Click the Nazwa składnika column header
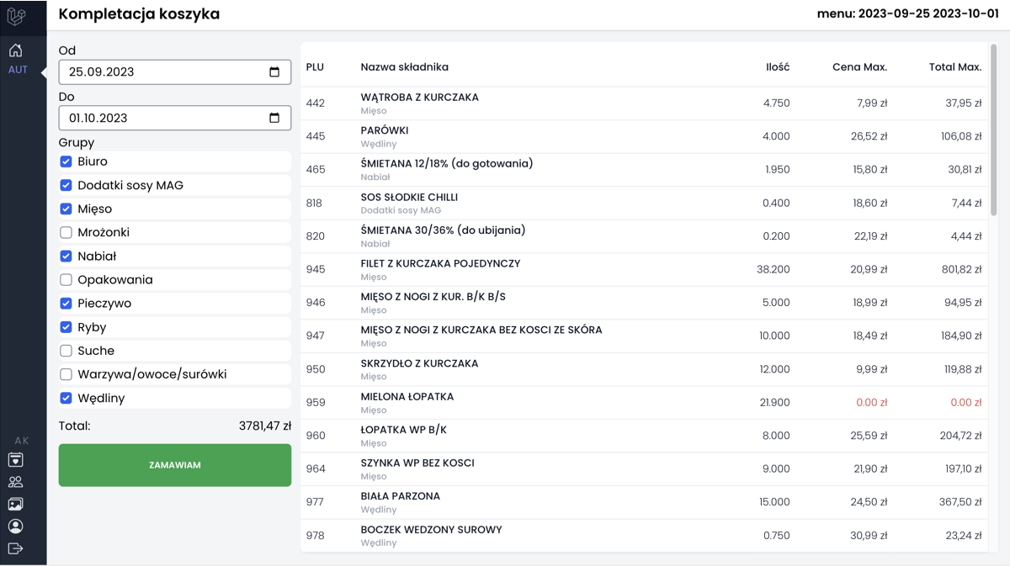Viewport: 1010px width, 566px height. tap(404, 67)
